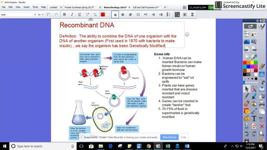Open the Tools menu

click(x=35, y=7)
